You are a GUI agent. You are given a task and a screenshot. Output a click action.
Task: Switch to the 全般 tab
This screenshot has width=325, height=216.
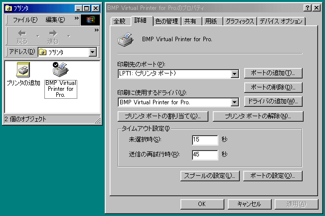click(120, 21)
